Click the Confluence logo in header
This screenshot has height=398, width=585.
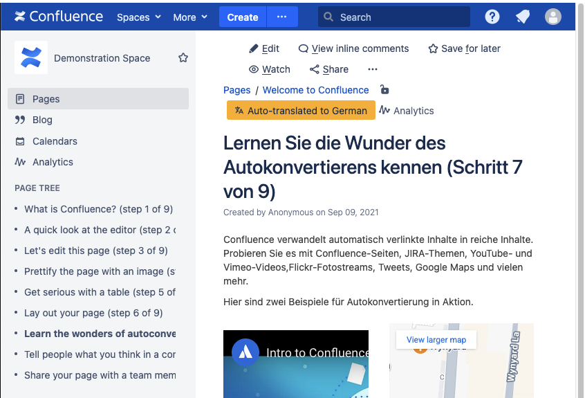[59, 17]
